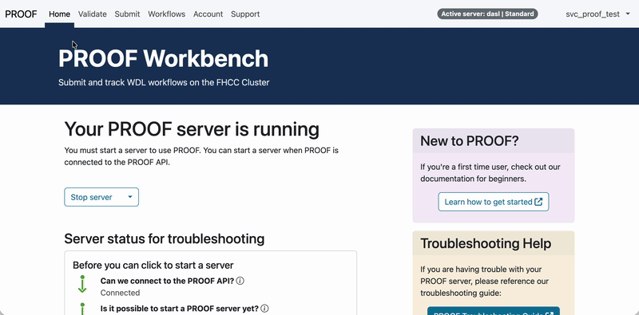
Task: Click the external link icon on Learn how to get started
Action: pyautogui.click(x=538, y=202)
